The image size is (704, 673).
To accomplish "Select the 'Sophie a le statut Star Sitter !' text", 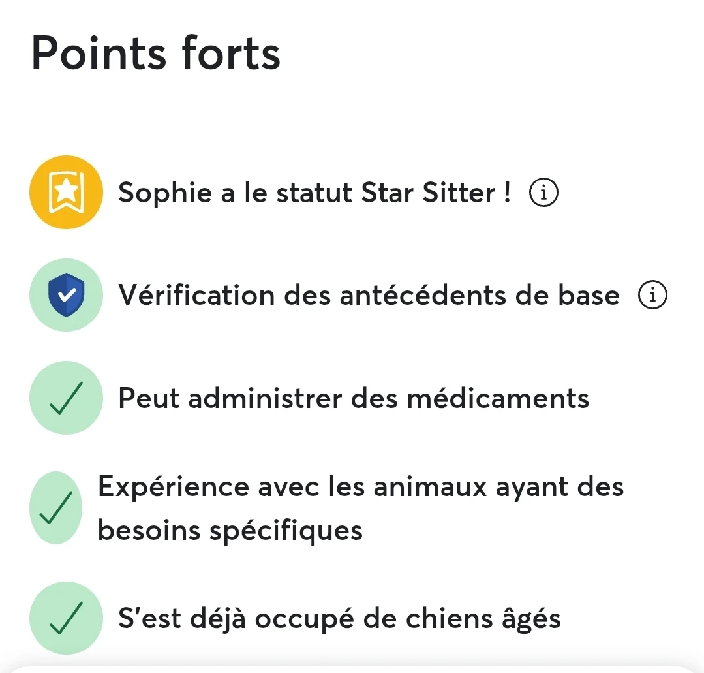I will pos(314,193).
